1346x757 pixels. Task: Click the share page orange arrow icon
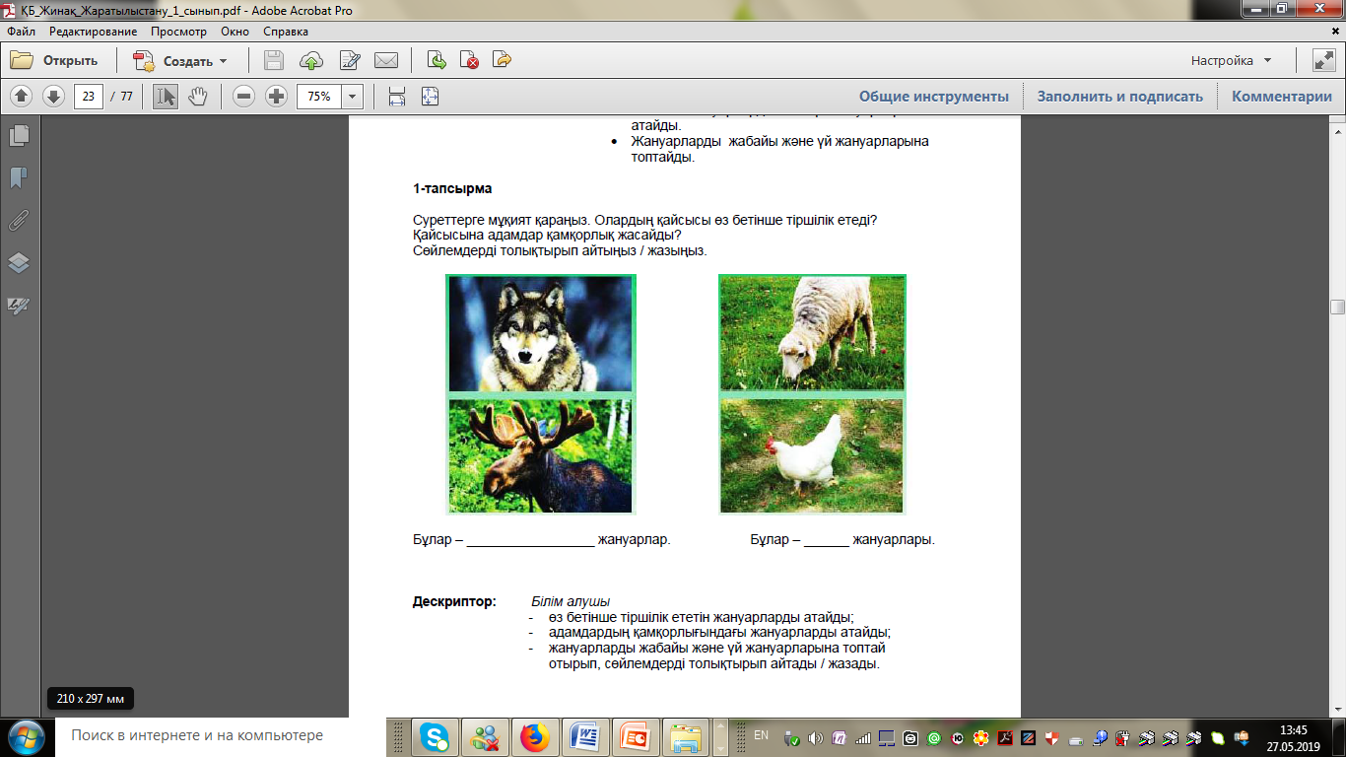[502, 60]
